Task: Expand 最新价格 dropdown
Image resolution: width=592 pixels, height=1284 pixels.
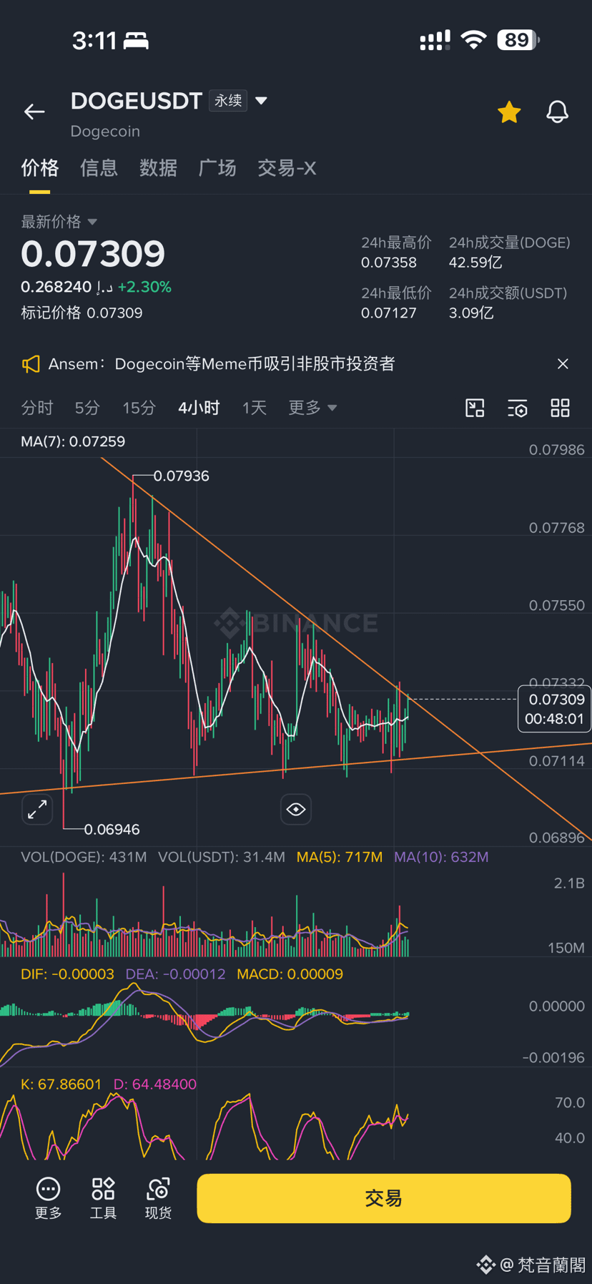Action: [x=59, y=222]
